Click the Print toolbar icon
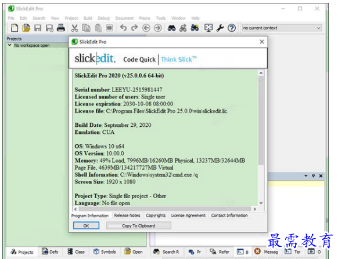Screen dimensions: 338x259 coord(61,28)
